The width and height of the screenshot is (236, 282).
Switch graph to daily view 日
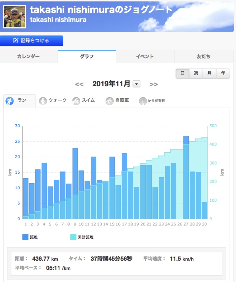click(x=182, y=74)
